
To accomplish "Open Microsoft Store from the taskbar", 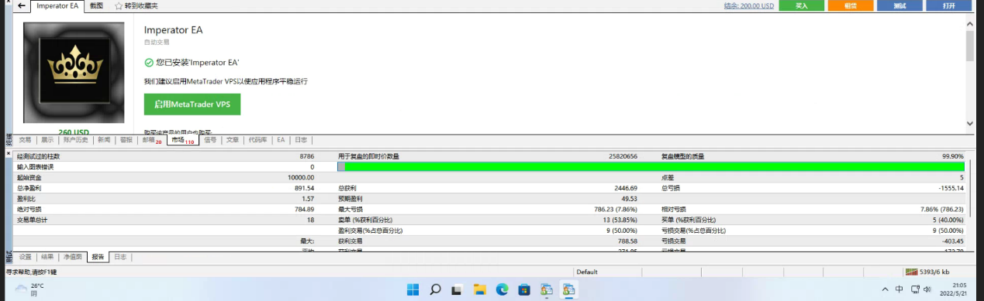I will (524, 289).
